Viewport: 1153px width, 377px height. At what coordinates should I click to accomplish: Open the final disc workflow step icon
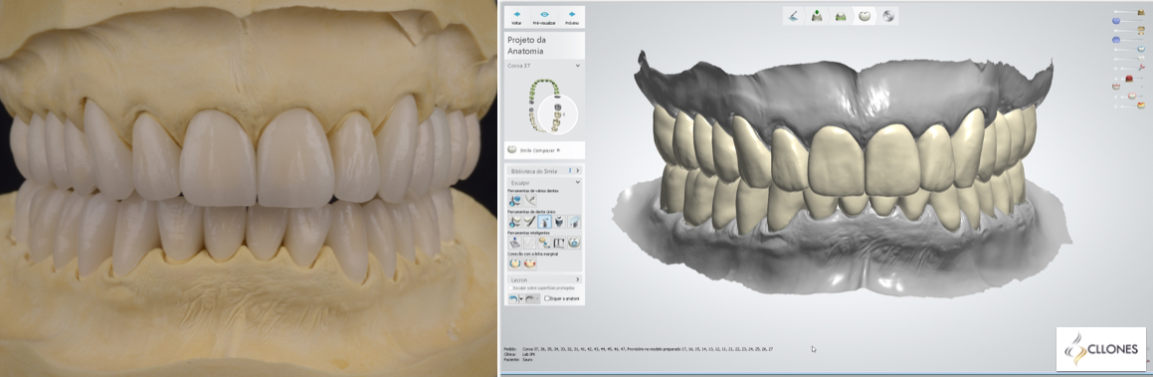click(888, 16)
